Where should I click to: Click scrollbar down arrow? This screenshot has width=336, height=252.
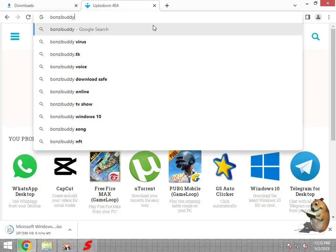point(333,217)
